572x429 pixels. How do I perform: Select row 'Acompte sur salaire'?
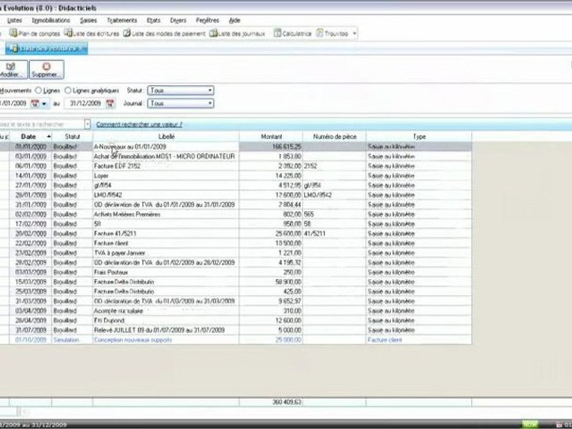point(236,311)
